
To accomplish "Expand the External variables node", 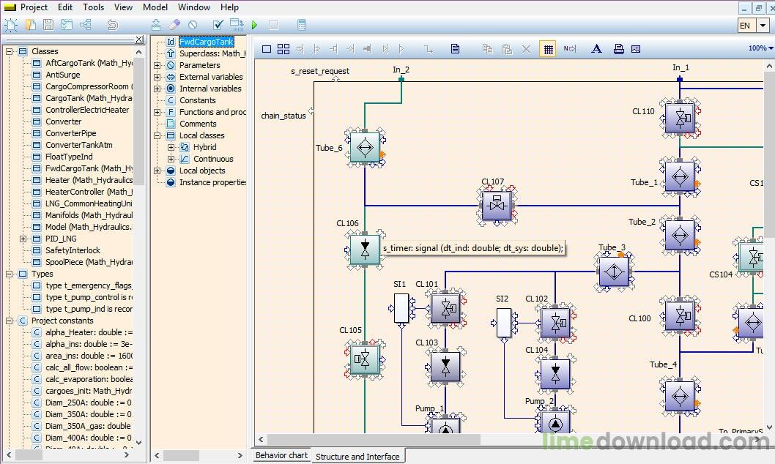I will [x=157, y=77].
